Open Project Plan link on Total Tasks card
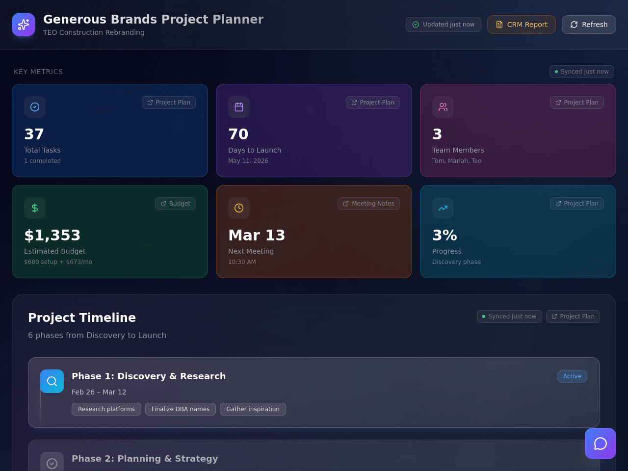Image resolution: width=628 pixels, height=471 pixels. point(169,103)
